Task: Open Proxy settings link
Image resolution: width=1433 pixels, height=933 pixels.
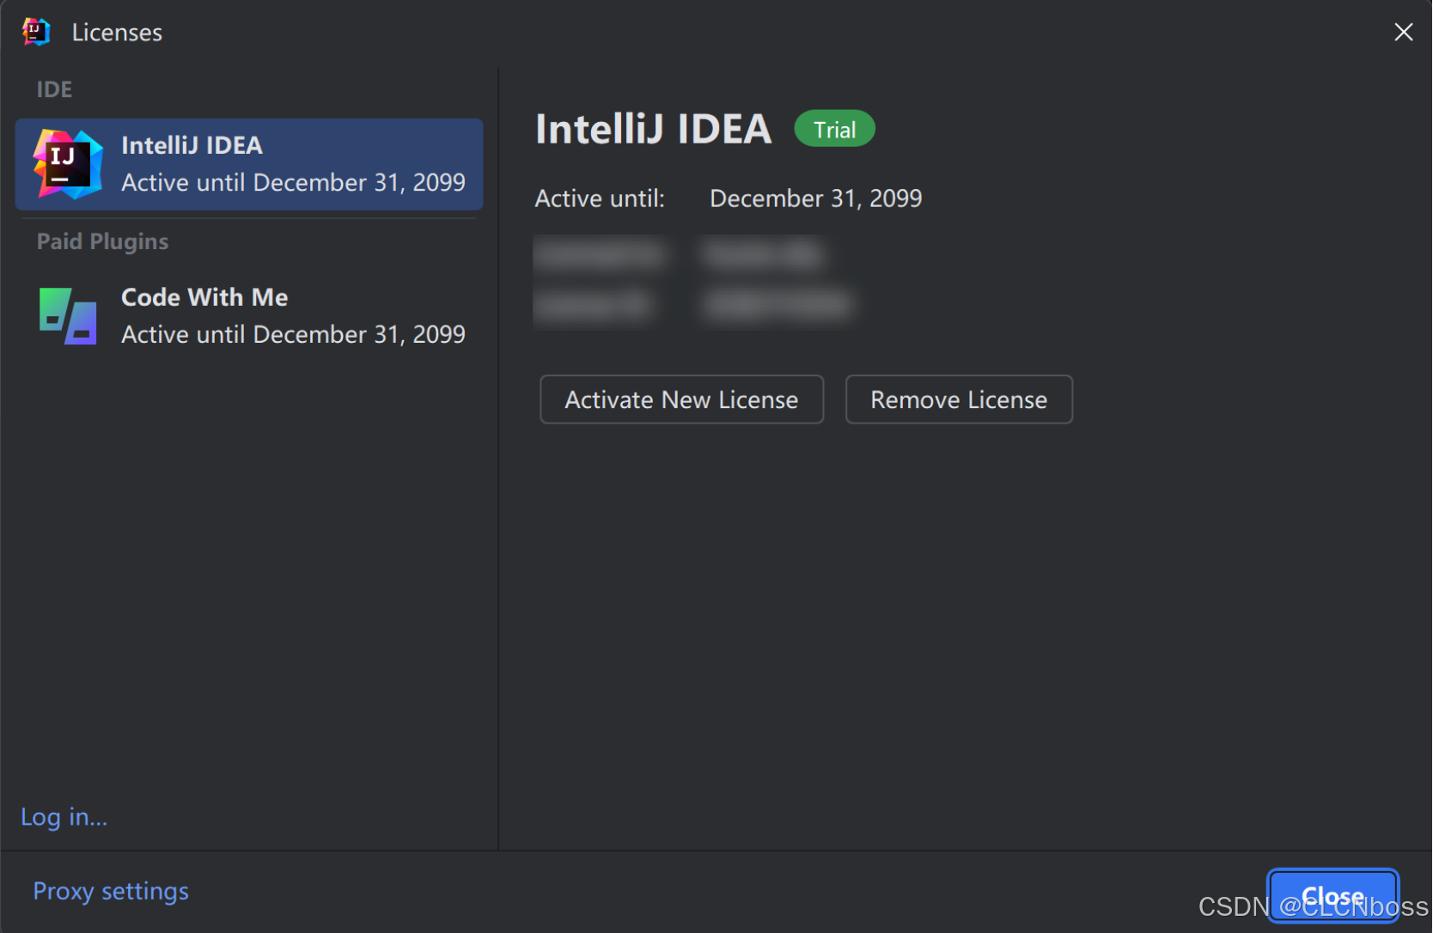Action: [x=111, y=891]
